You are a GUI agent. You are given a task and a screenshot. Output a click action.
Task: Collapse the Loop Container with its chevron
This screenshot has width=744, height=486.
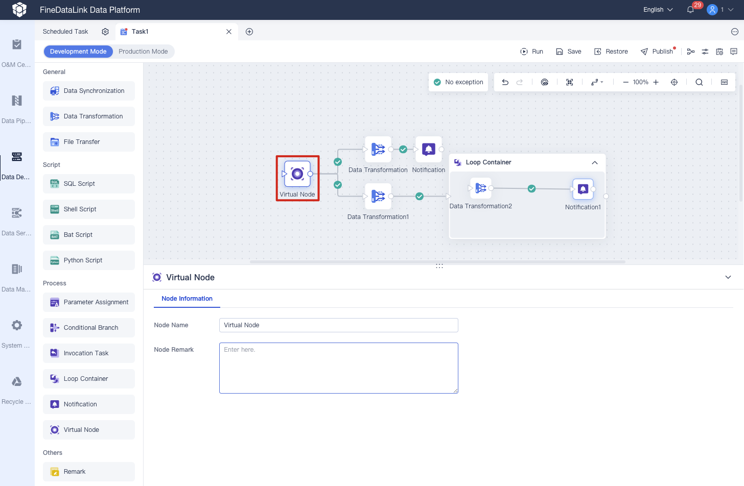(x=594, y=162)
